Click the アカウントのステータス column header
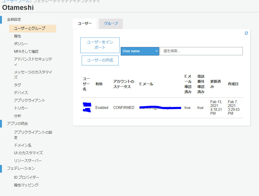The height and width of the screenshot is (196, 259). [124, 84]
